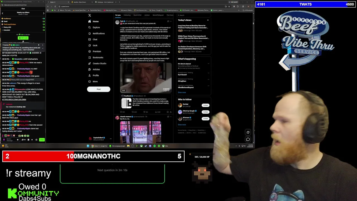The image size is (357, 201).
Task: Click the Post button
Action: tap(98, 89)
